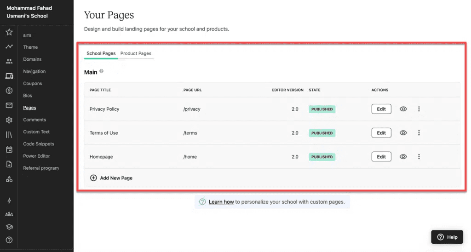The image size is (471, 252).
Task: Open the analytics trend line icon
Action: [9, 46]
